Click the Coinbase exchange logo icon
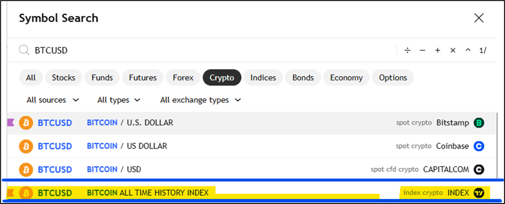The height and width of the screenshot is (204, 505). coord(479,146)
